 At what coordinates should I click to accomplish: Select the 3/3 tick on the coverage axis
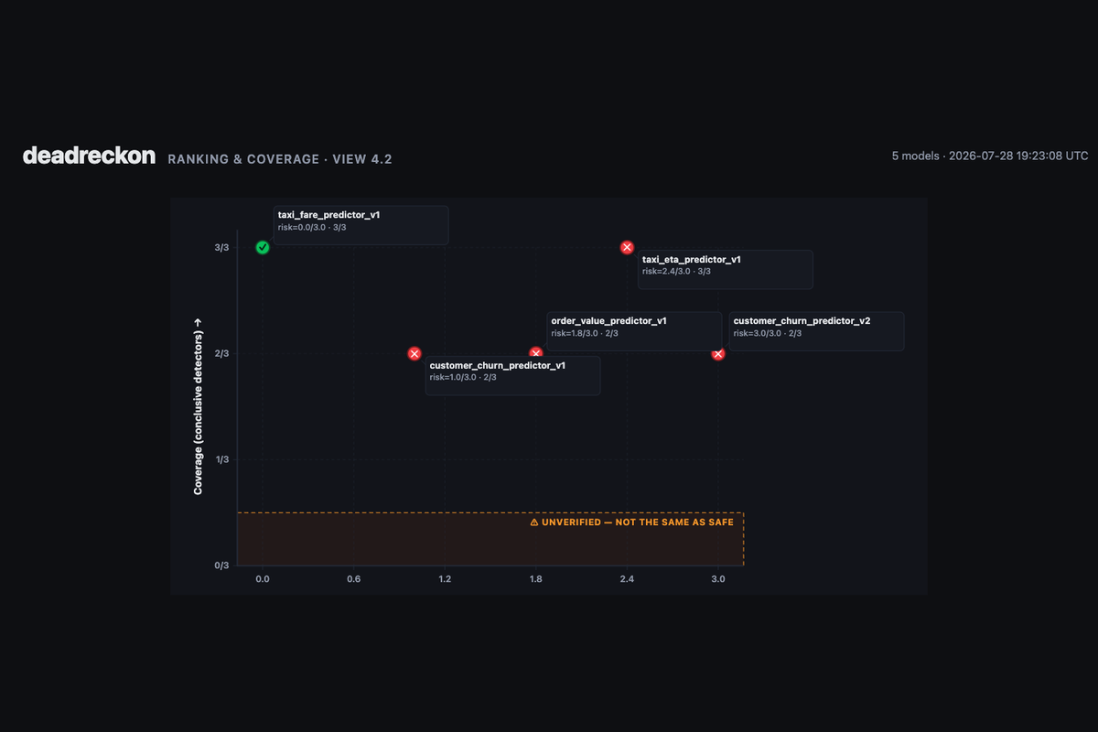(221, 248)
